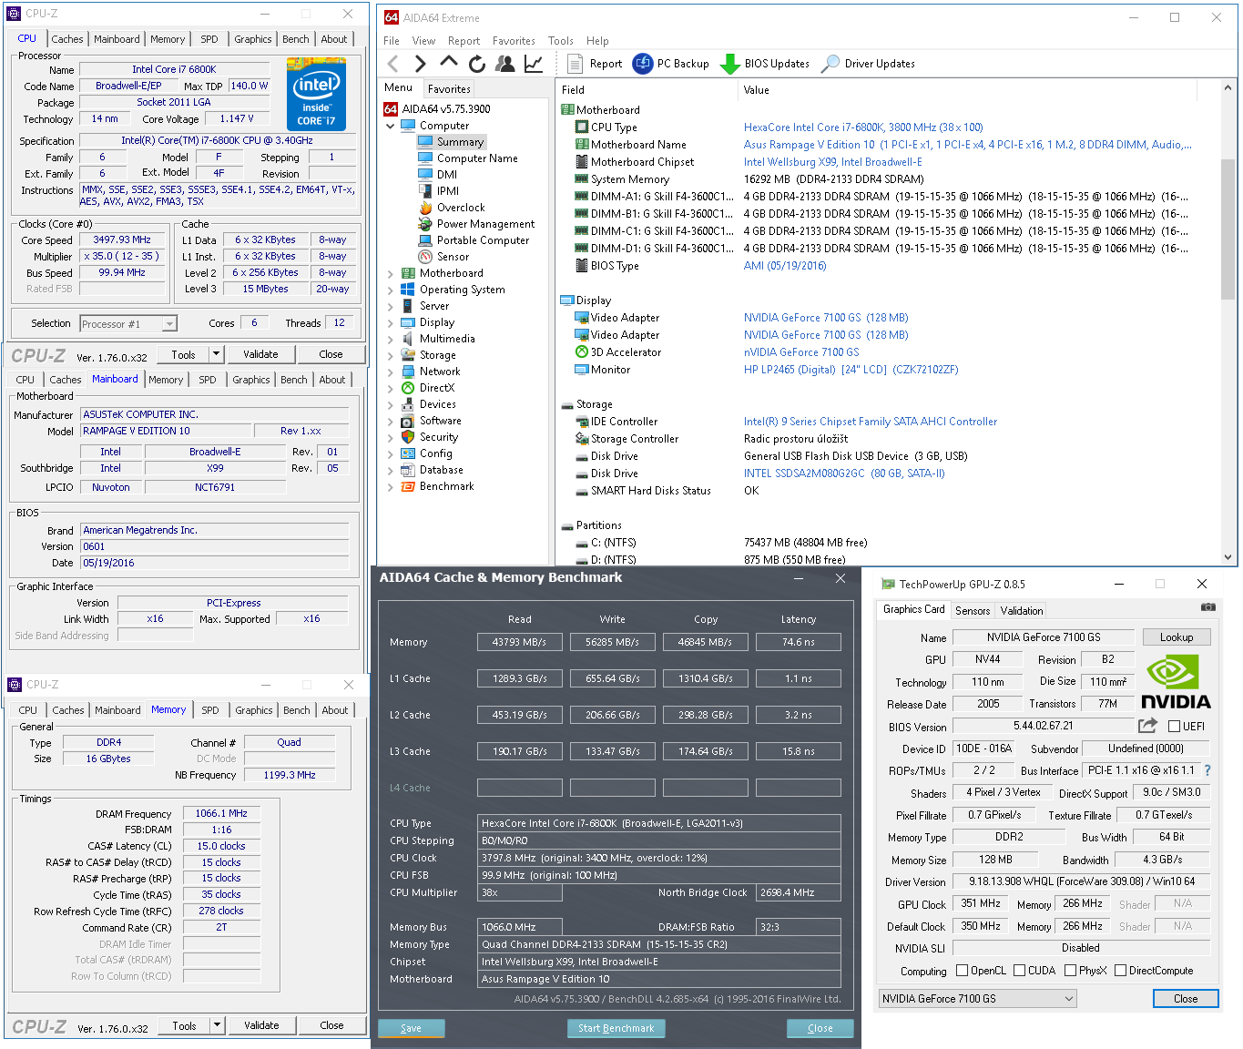Screen dimensions: 1243x1049
Task: Click the Bus Interface question mark in GPU-Z
Action: coord(1207,770)
